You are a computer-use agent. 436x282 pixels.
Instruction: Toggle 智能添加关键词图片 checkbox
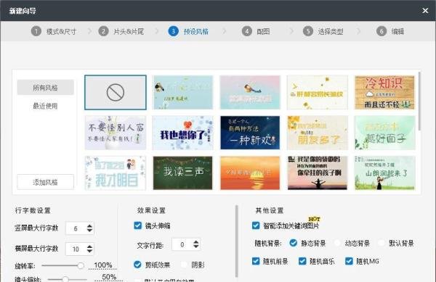256,225
